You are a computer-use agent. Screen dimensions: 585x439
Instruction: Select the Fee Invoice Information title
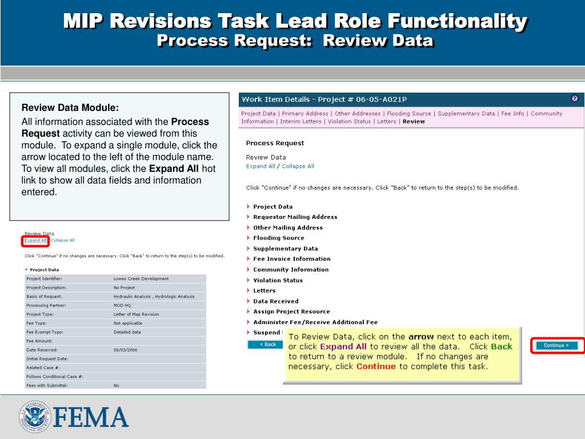292,259
